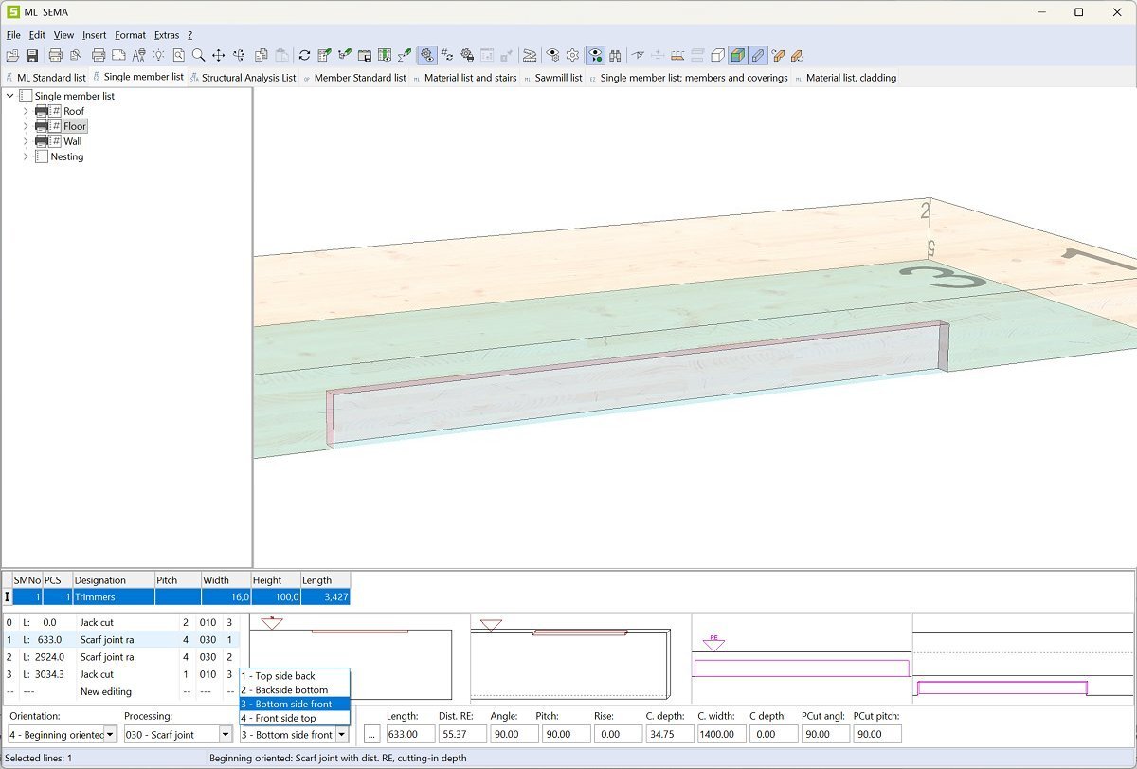Click the light bulb icon

coord(158,55)
